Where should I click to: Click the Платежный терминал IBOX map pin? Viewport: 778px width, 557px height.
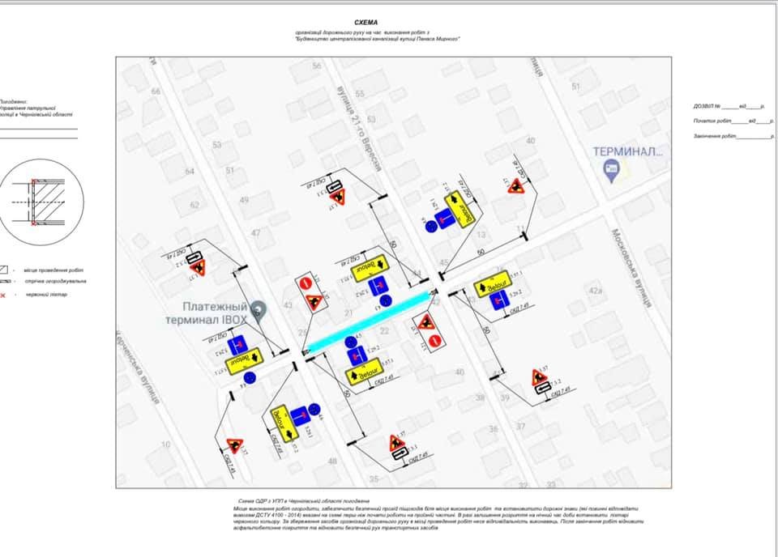coord(258,310)
